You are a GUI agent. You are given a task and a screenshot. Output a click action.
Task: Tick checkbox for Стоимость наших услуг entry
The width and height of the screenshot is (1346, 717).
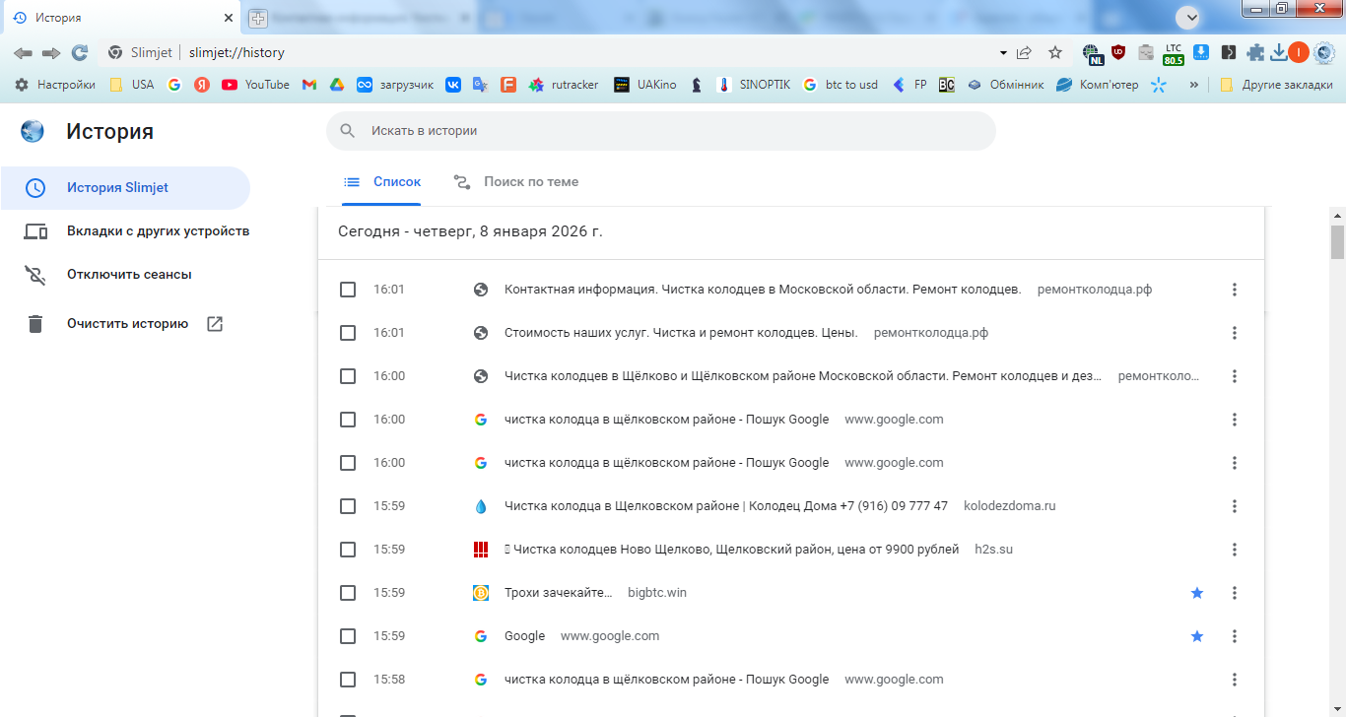point(348,333)
